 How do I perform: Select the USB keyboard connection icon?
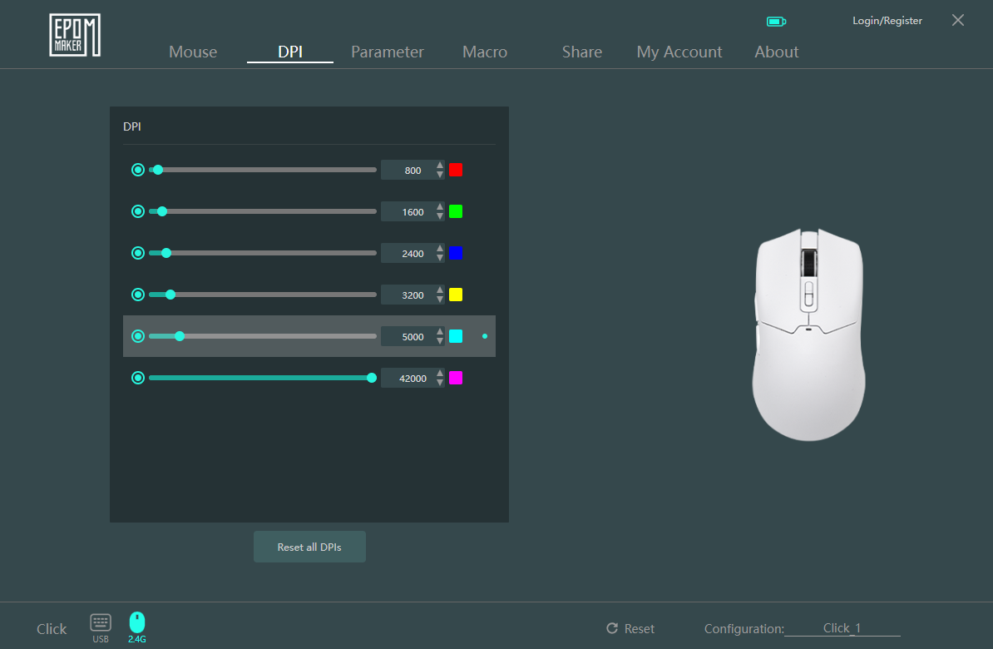click(101, 623)
